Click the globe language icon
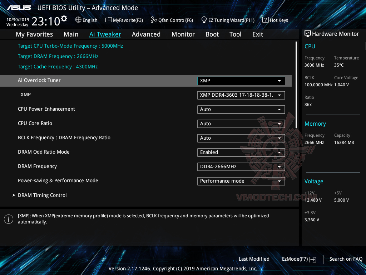366x275 pixels. tap(78, 20)
